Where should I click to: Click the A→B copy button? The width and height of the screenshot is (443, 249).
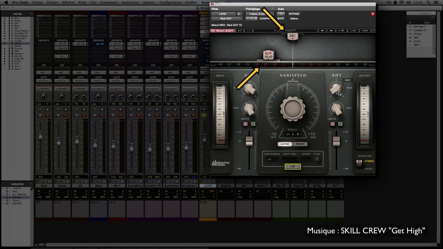(341, 31)
